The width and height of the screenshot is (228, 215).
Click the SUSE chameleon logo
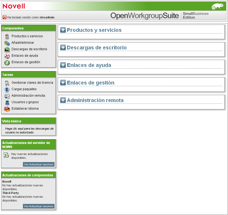click(217, 6)
